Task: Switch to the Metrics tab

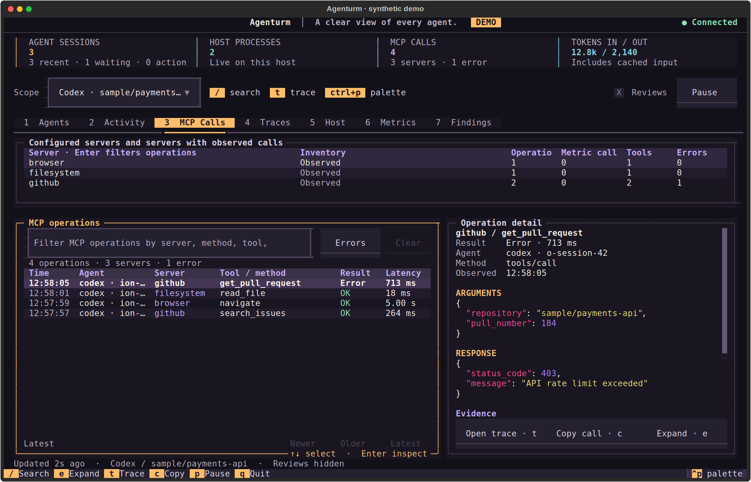Action: coord(390,123)
